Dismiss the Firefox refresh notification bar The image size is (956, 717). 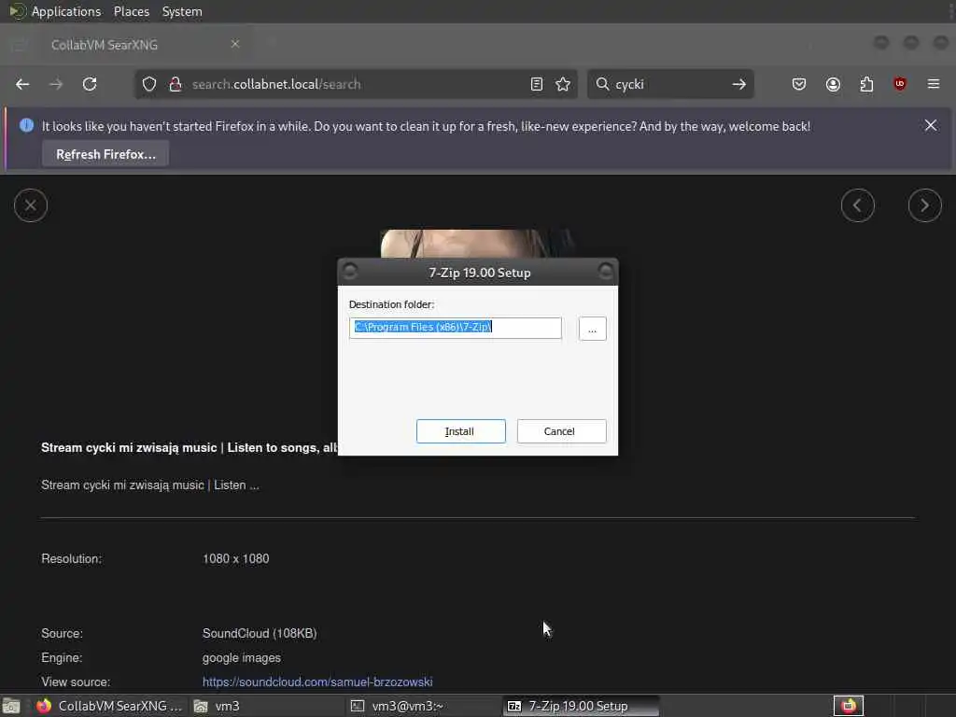click(x=931, y=125)
